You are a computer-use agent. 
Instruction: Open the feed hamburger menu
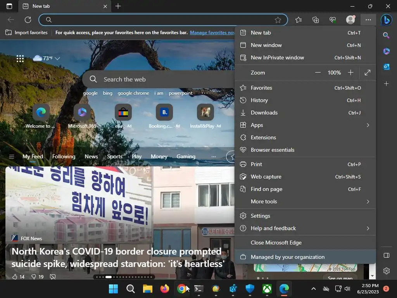coord(11,157)
